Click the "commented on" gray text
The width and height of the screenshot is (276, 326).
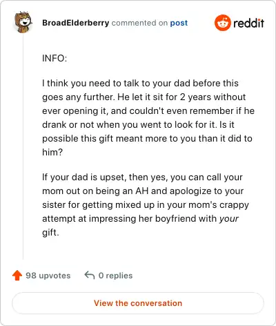click(x=139, y=23)
